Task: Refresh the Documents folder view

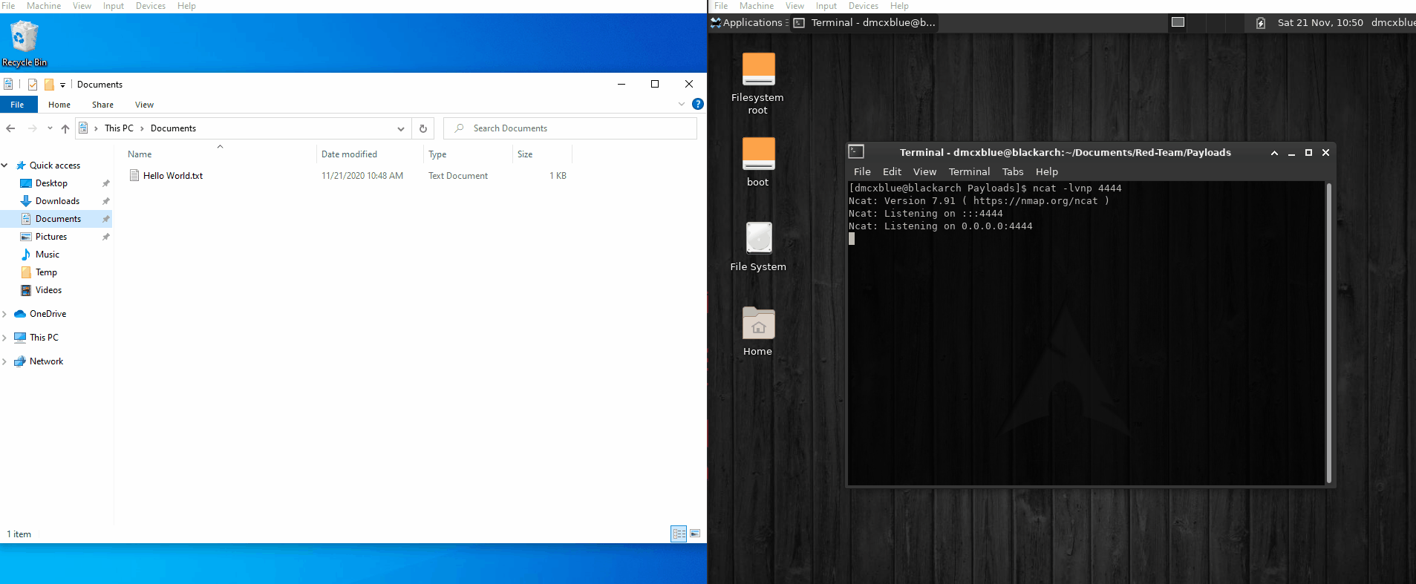Action: coord(423,128)
